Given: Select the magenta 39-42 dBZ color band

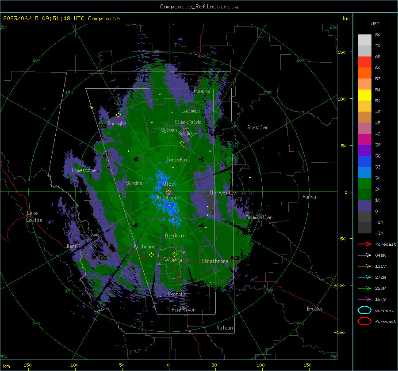Looking at the screenshot, I should click(x=364, y=139).
